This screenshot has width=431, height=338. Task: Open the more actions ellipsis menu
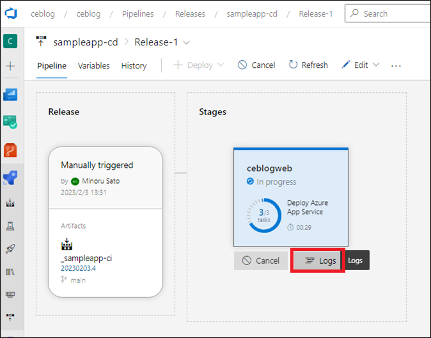point(396,66)
